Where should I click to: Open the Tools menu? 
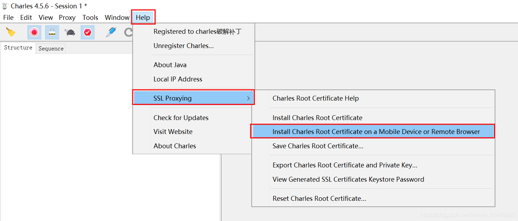click(90, 17)
